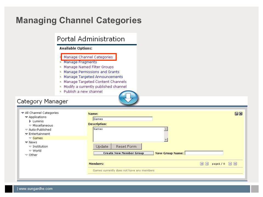The image size is (263, 197).
Task: Open the Manage Fragments link
Action: tap(80, 62)
